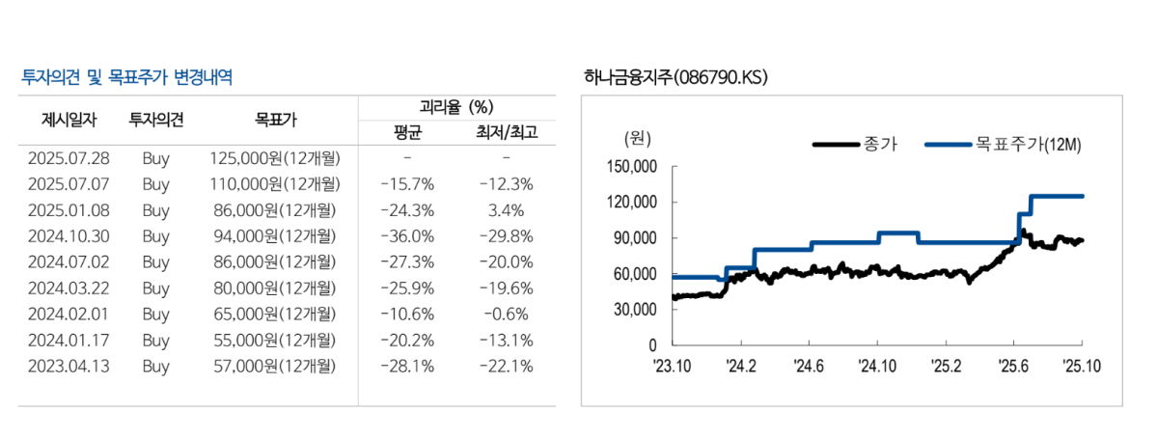Click the '24.10 x-axis label

click(876, 365)
